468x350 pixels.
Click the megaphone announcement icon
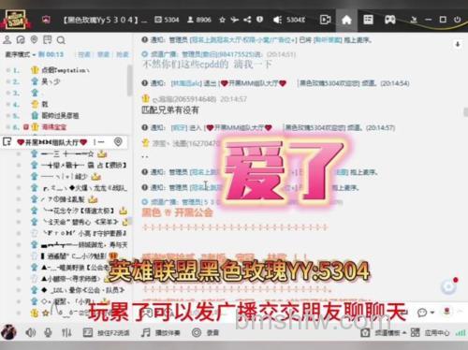click(x=277, y=20)
